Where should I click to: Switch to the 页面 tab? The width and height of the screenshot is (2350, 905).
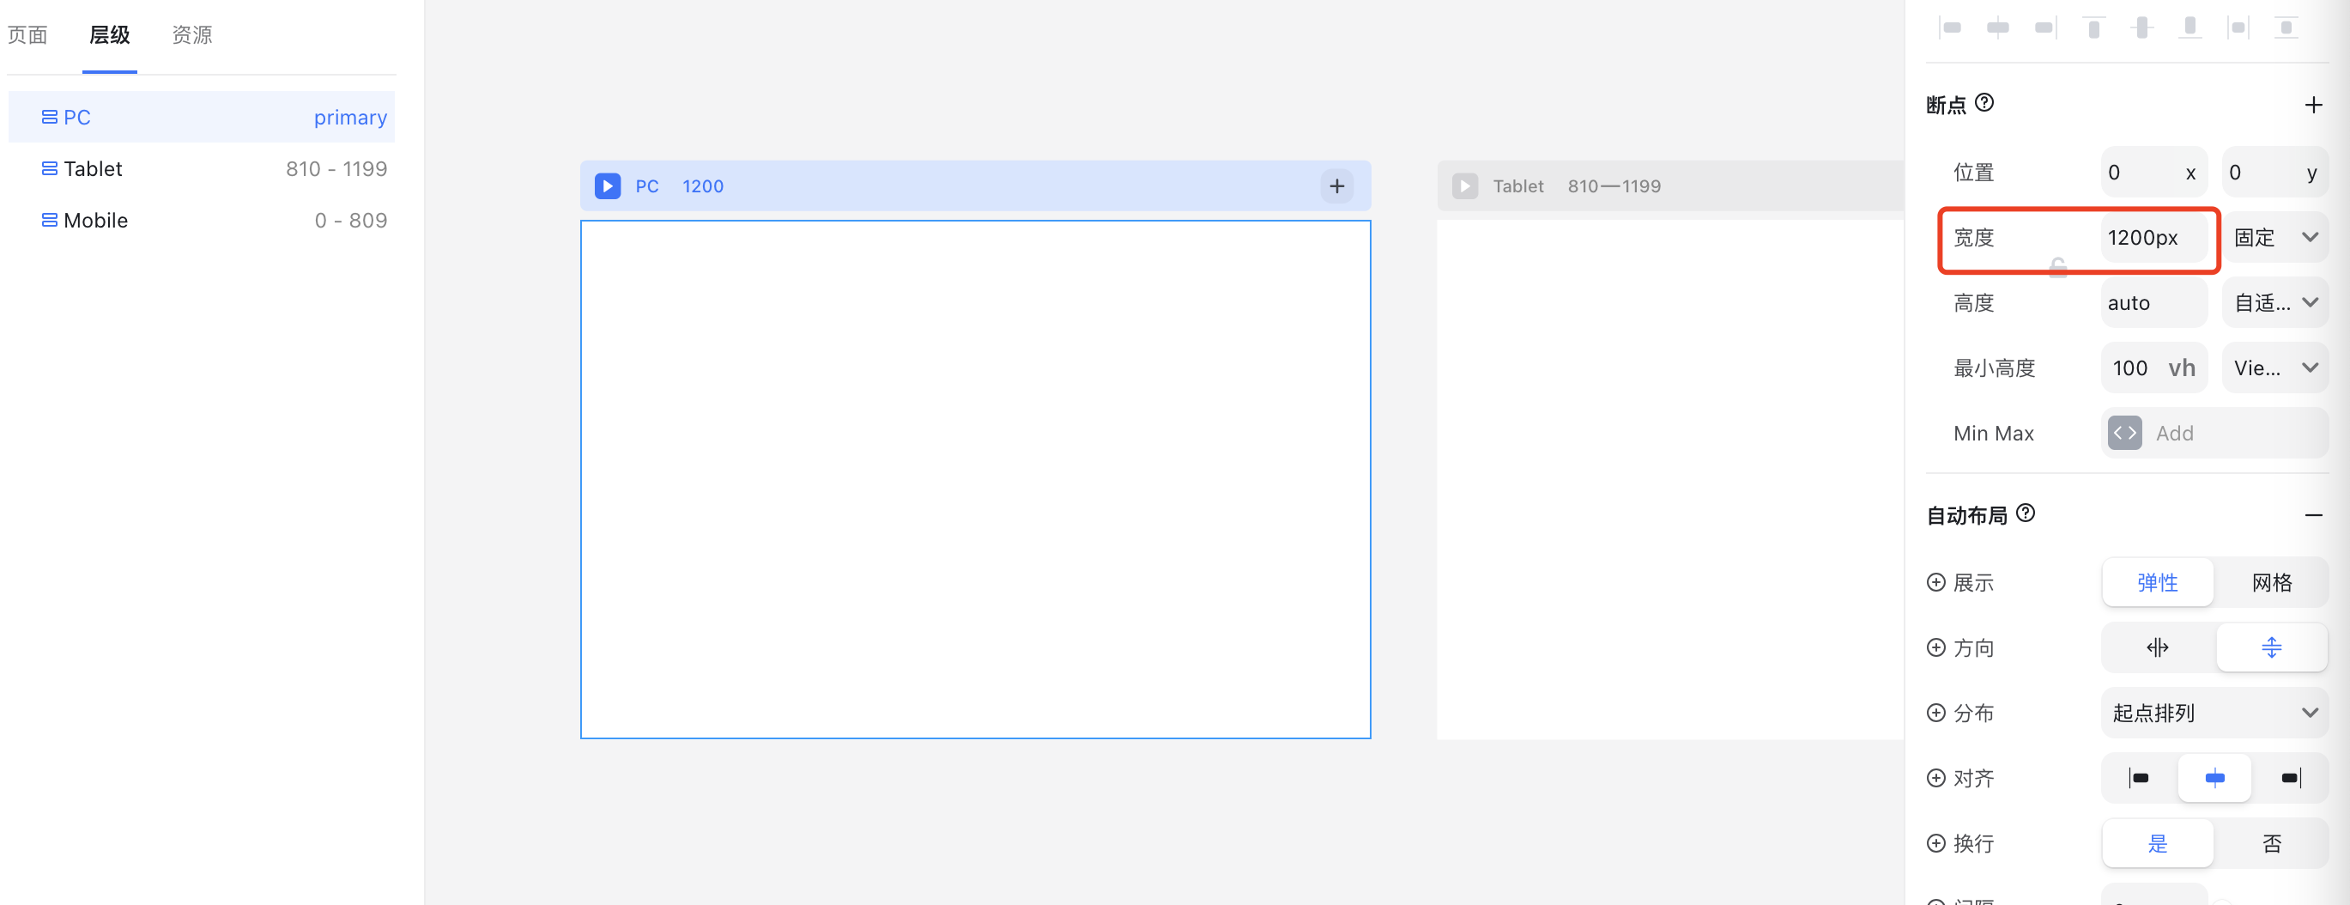coord(27,34)
